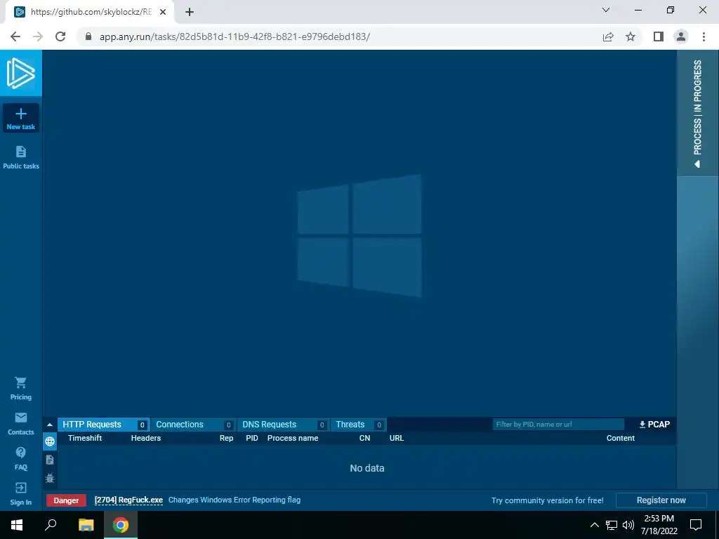
Task: Reload the current page
Action: coord(60,36)
